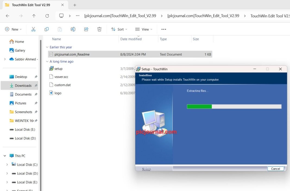Click the See more ellipsis icon in the toolbar
290x191 pixels.
(x=163, y=29)
